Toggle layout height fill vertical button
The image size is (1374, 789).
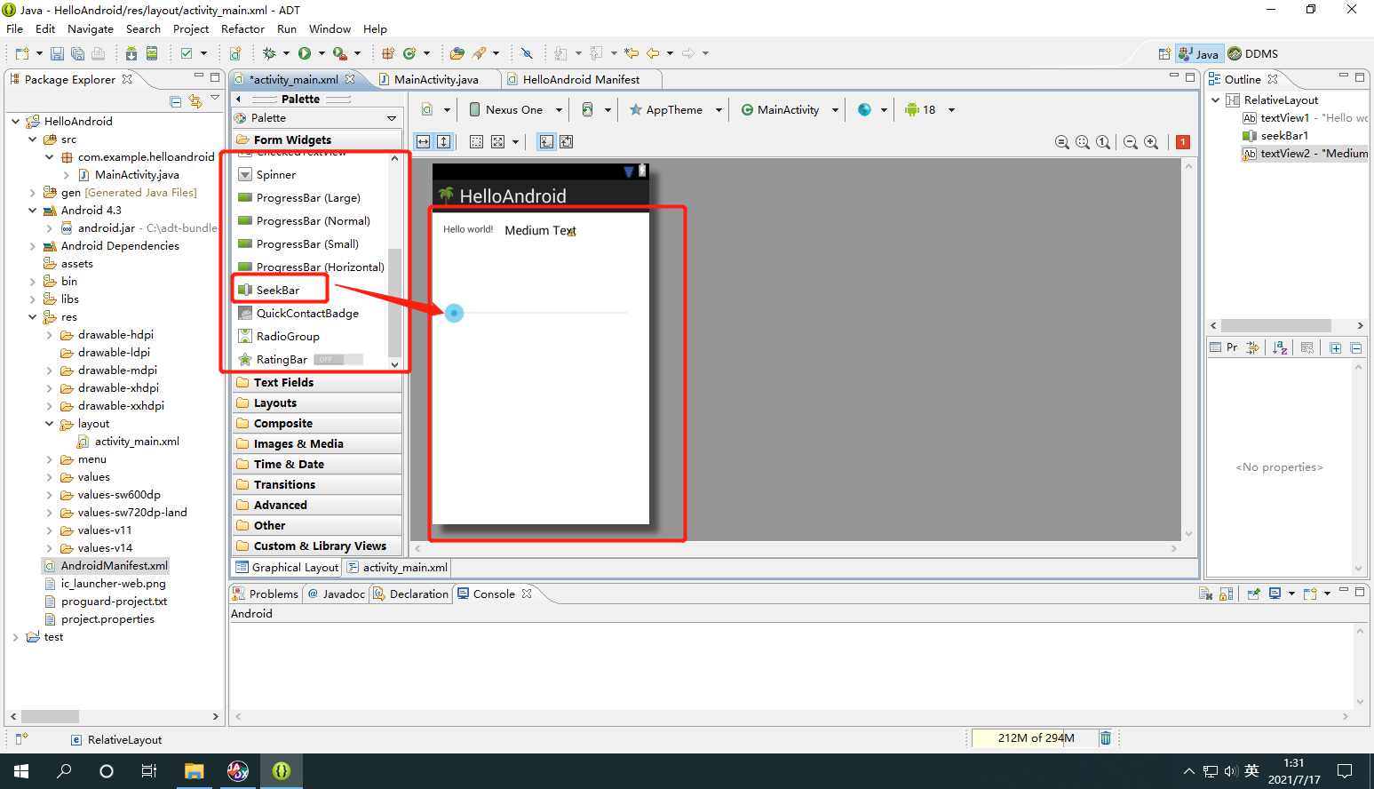coord(444,141)
